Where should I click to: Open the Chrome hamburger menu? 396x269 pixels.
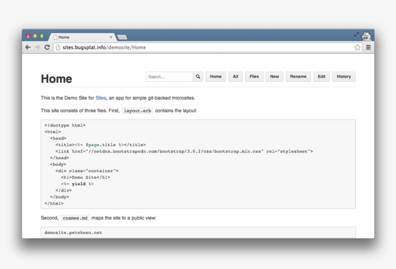[368, 47]
